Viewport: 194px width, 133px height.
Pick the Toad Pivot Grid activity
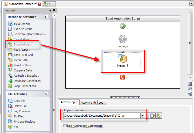[20, 55]
